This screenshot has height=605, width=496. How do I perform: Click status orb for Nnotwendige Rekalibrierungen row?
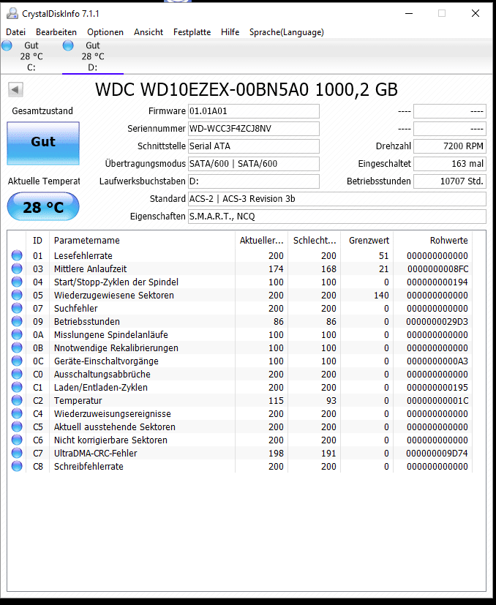point(17,347)
